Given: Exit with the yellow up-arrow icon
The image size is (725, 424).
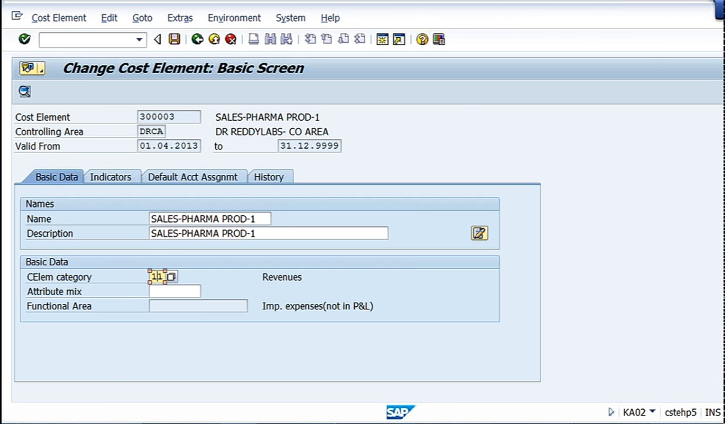Looking at the screenshot, I should point(214,39).
